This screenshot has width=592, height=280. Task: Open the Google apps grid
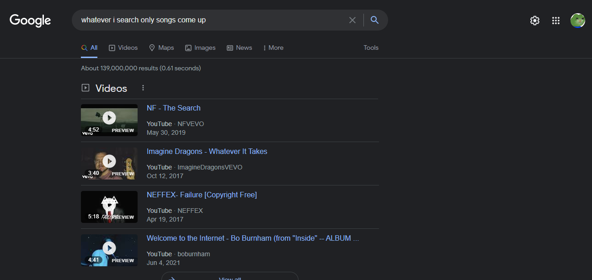click(x=556, y=21)
